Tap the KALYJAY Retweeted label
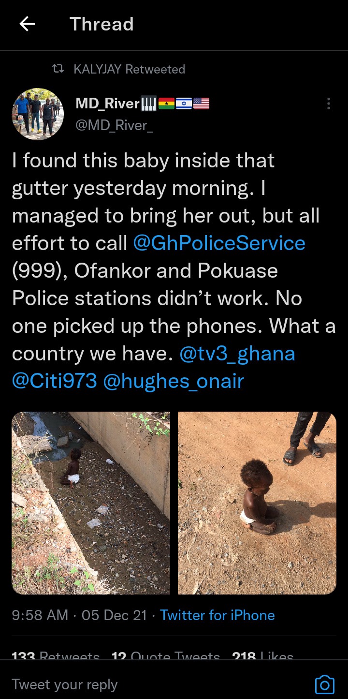Viewport: 348px width, 699px height. point(130,69)
